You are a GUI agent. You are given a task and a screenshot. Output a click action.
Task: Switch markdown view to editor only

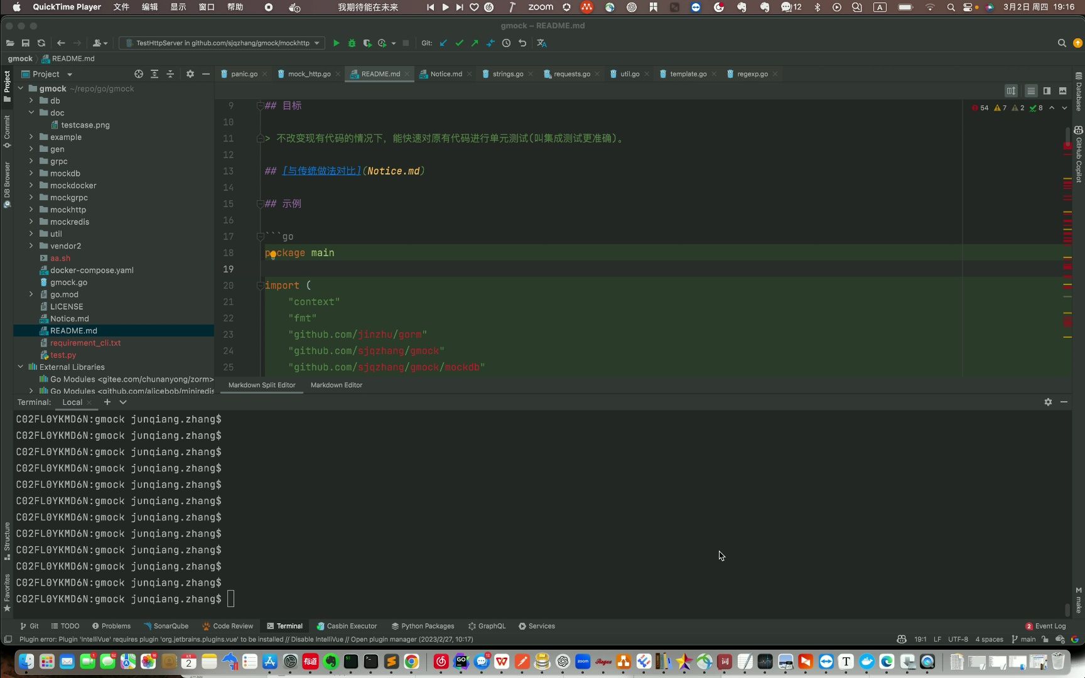coord(1031,91)
